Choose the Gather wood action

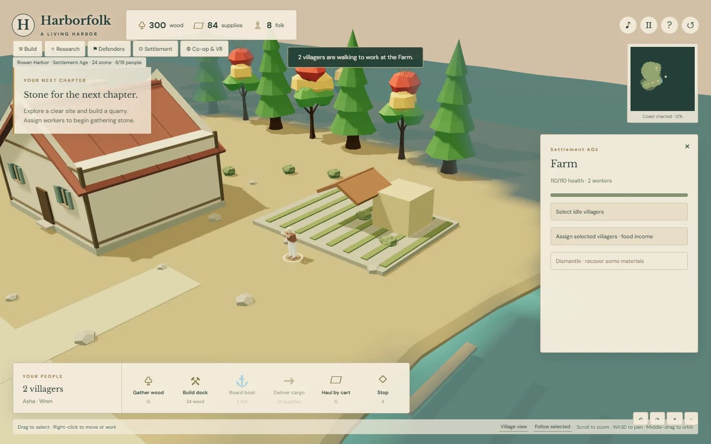click(148, 389)
